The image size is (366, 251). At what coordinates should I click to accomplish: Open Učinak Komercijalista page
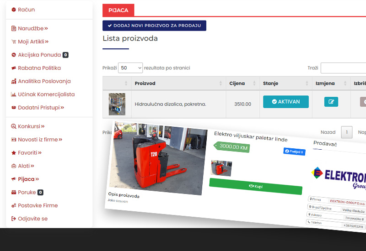coord(46,94)
